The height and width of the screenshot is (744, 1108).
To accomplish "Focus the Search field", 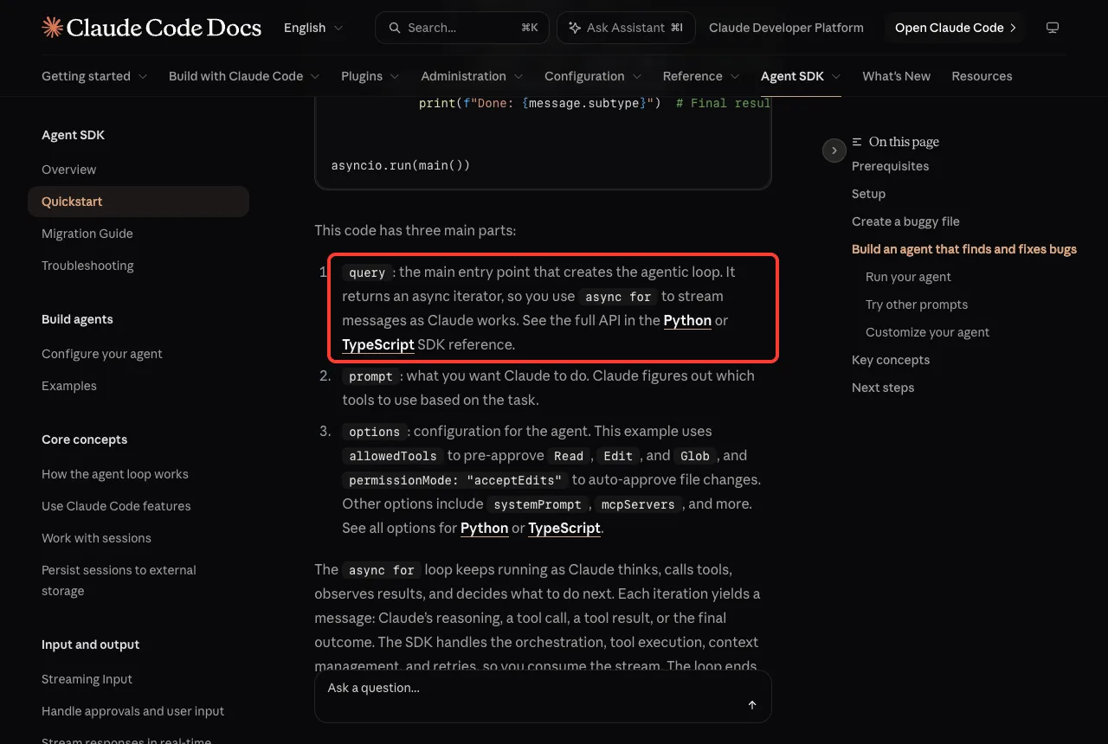I will pyautogui.click(x=463, y=28).
